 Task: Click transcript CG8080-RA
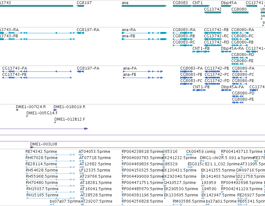click(x=239, y=33)
